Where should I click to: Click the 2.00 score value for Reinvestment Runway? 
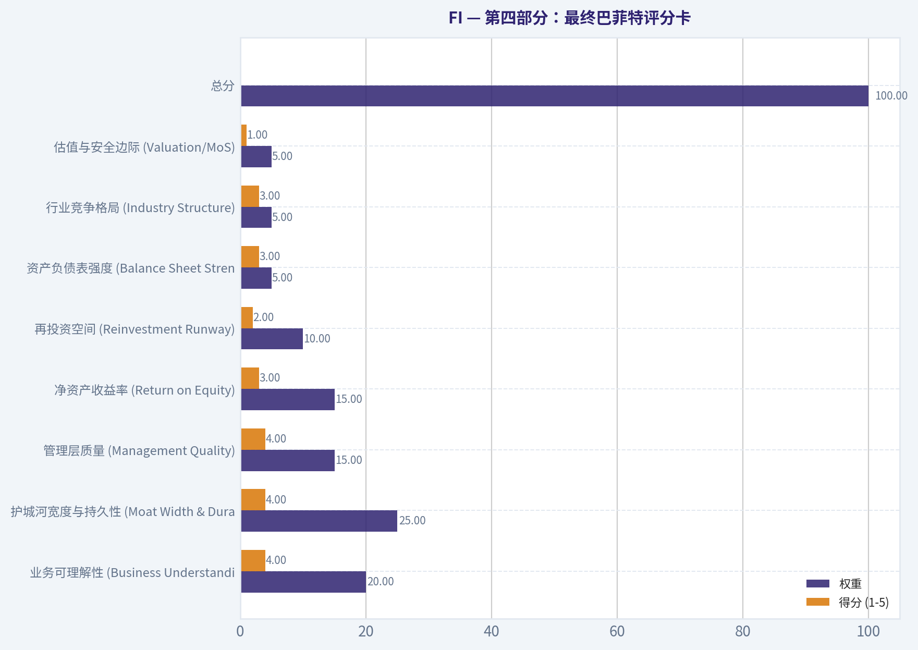pos(263,317)
